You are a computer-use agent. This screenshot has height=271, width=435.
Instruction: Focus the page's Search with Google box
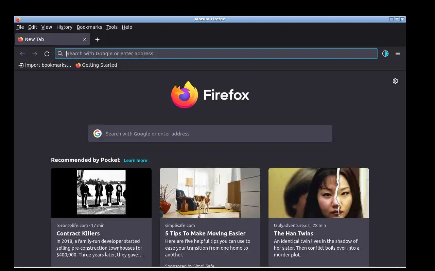coord(210,133)
